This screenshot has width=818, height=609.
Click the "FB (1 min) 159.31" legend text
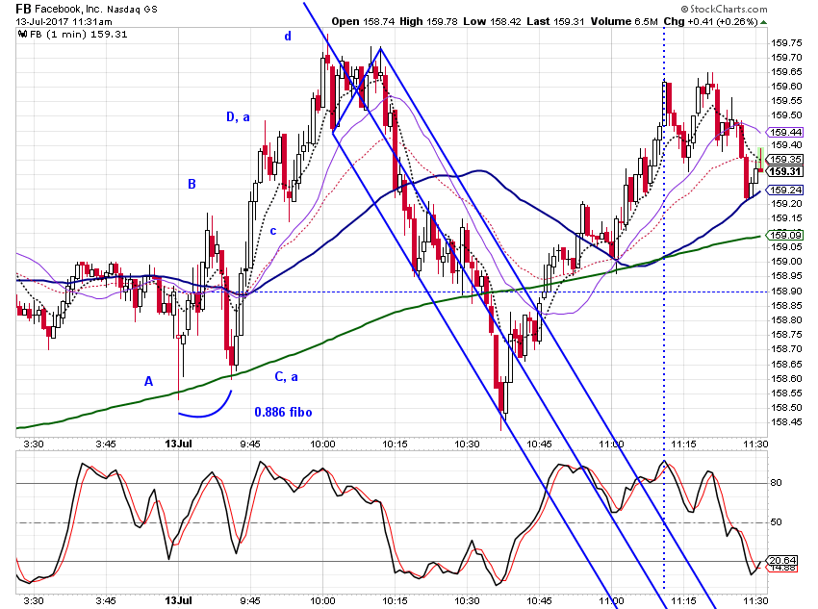pyautogui.click(x=78, y=35)
